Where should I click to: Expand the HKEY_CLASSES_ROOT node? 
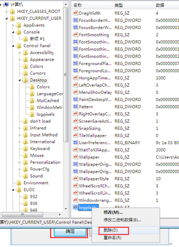pos(6,12)
